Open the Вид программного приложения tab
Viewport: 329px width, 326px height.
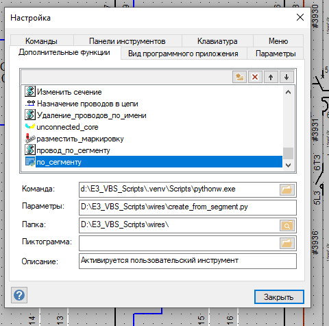click(x=183, y=54)
